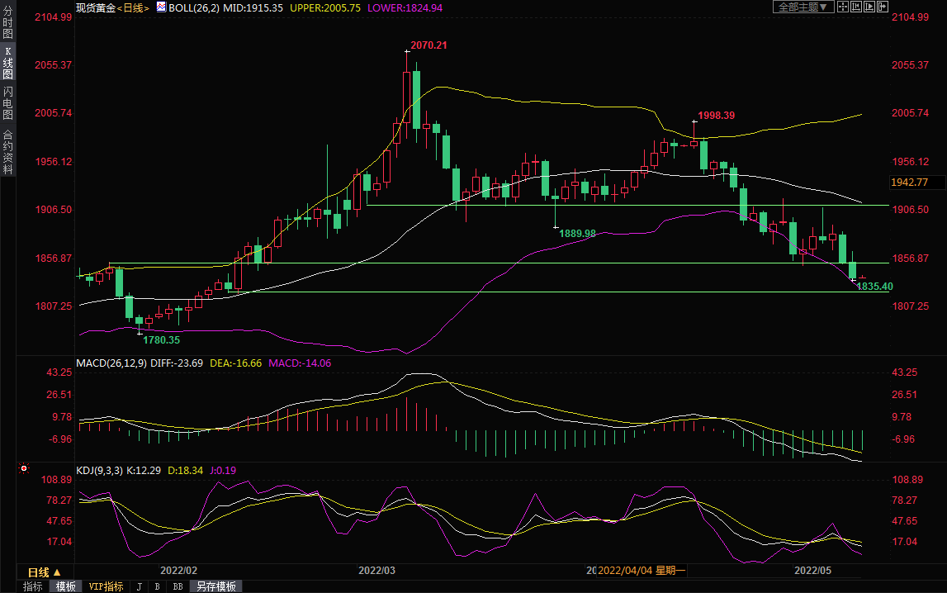Click the BOLL indicator chart icon
Screen dimensions: 947x593
tap(161, 7)
